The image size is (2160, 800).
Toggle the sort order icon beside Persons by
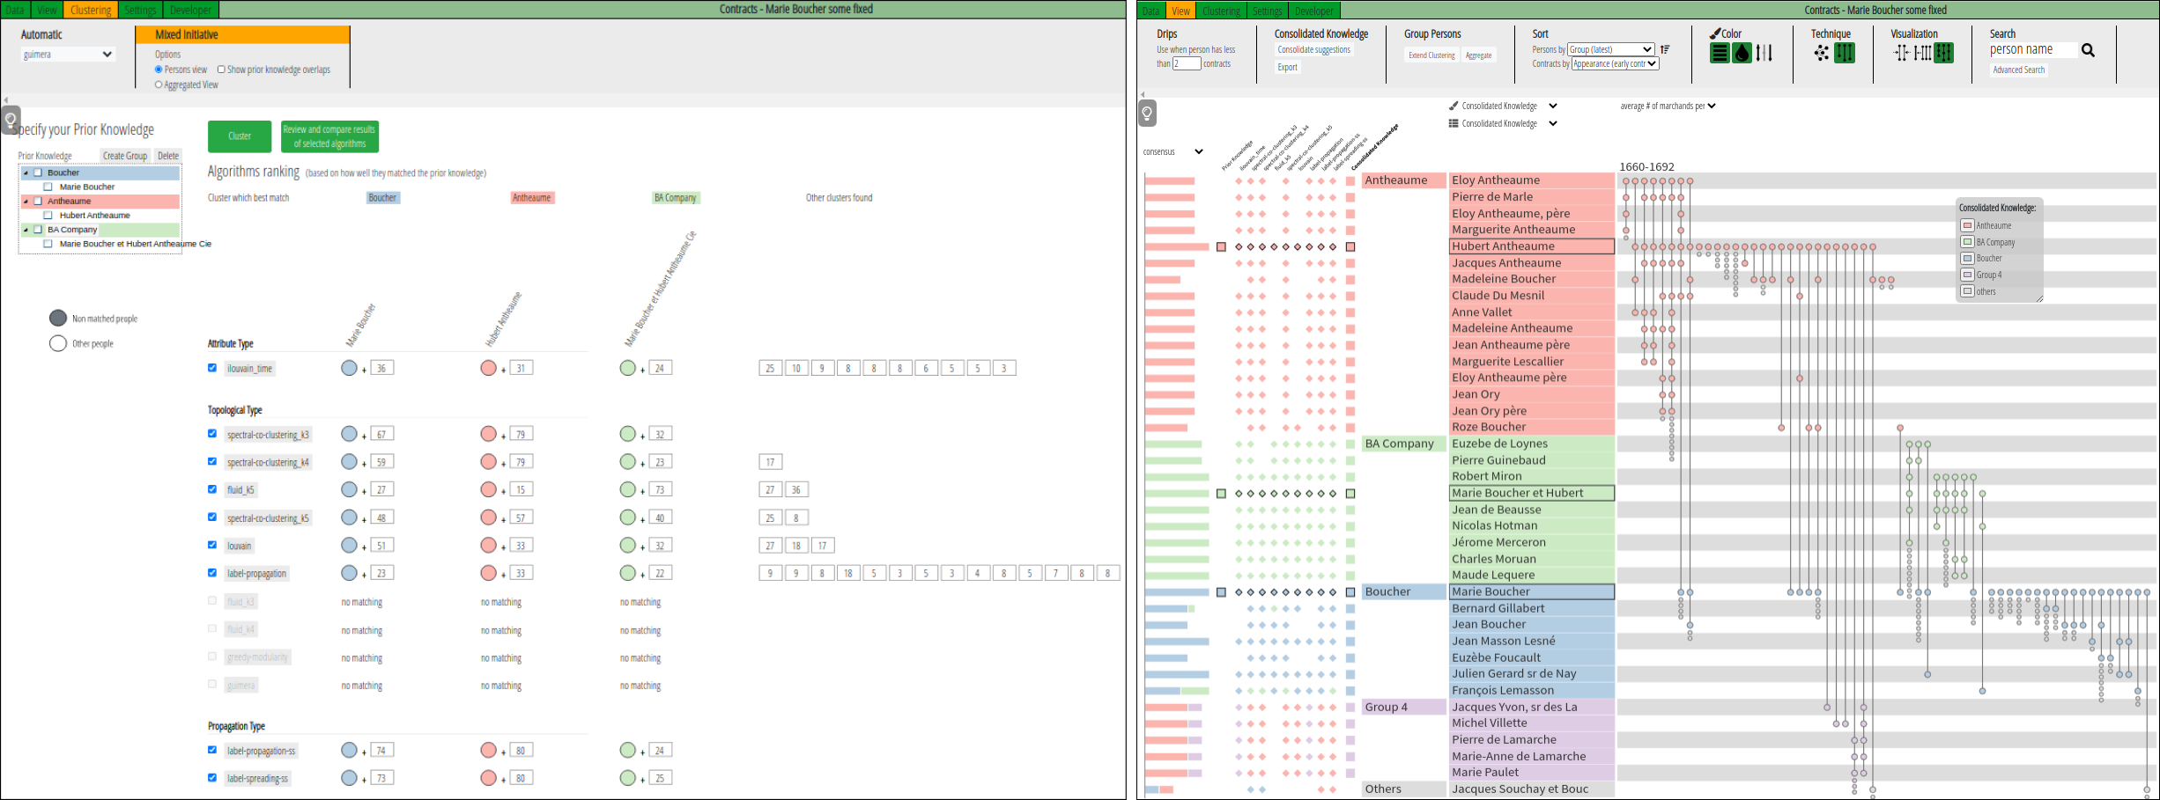click(x=1665, y=50)
